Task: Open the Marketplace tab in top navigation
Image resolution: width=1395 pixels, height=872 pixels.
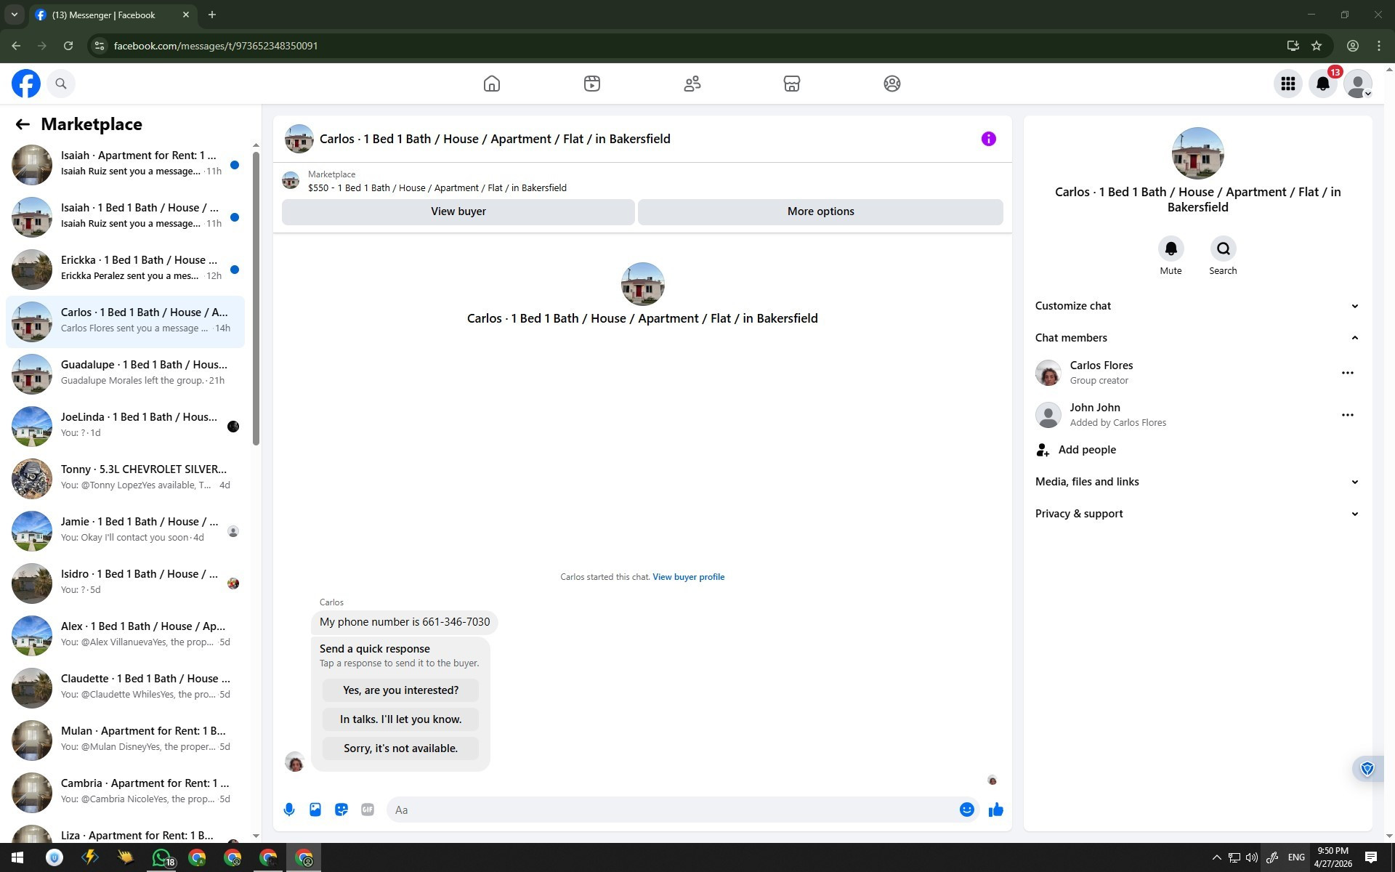Action: (x=791, y=84)
